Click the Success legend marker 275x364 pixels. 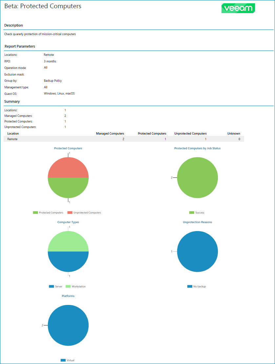(x=192, y=213)
